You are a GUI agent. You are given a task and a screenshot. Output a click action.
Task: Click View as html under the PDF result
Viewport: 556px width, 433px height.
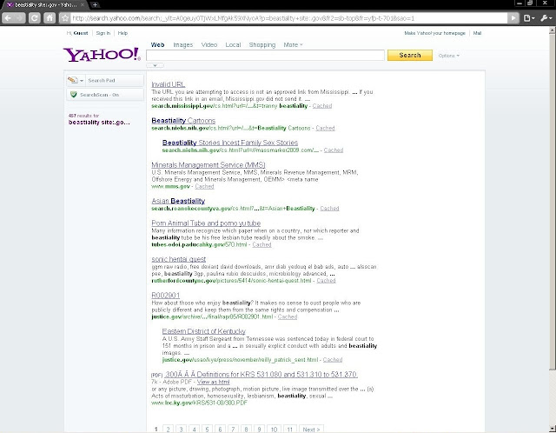[x=213, y=382]
